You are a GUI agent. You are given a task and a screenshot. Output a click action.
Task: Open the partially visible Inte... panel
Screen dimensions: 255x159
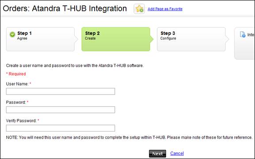[244, 43]
